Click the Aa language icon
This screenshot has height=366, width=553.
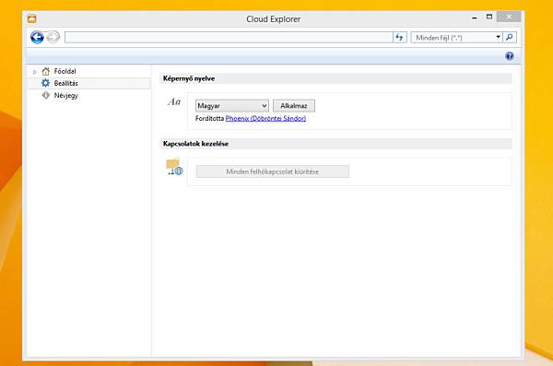point(174,102)
